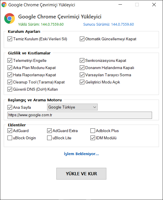
Task: Minimize the installer window
Action: coord(120,5)
